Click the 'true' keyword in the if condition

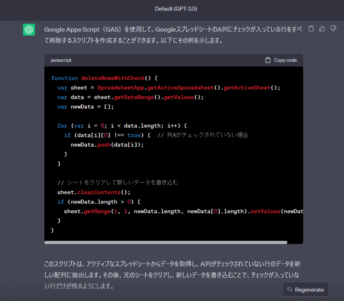coord(134,135)
